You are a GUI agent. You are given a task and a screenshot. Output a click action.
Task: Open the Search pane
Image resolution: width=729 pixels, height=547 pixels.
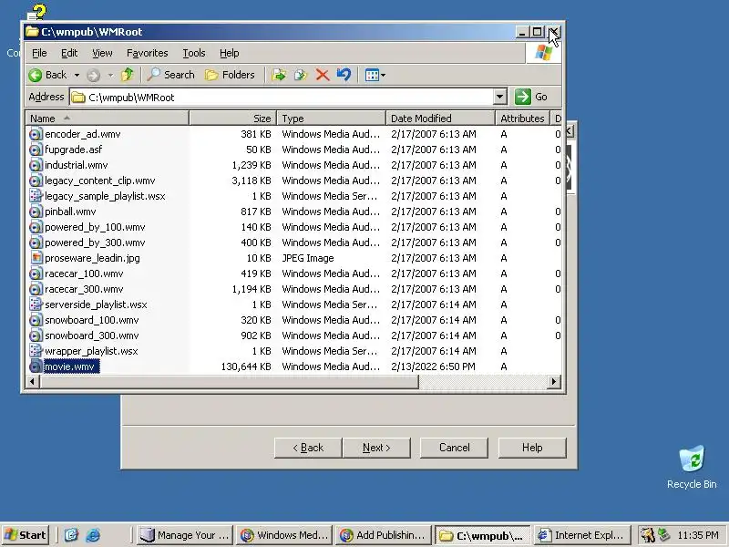(170, 75)
